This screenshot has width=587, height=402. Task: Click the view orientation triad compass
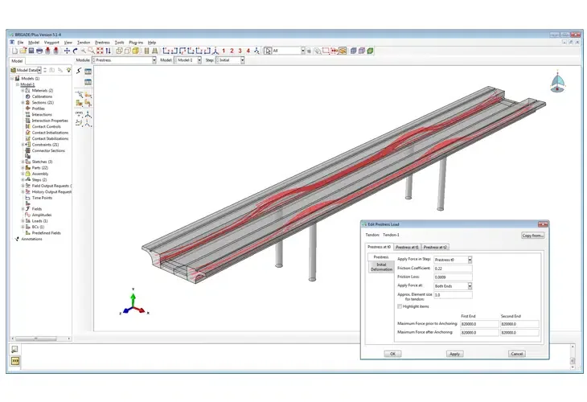557,82
